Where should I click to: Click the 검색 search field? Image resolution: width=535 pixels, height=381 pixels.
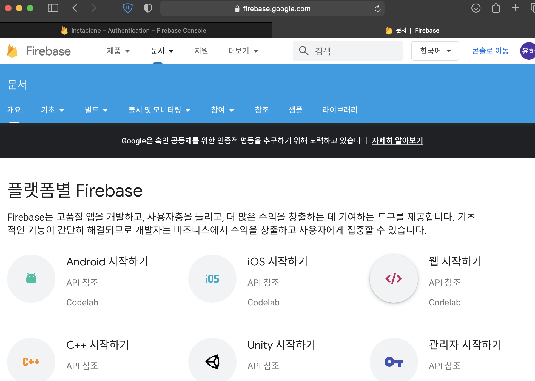(354, 51)
